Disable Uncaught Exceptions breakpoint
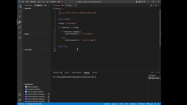Viewport: 187px width, 105px height. 26,89
